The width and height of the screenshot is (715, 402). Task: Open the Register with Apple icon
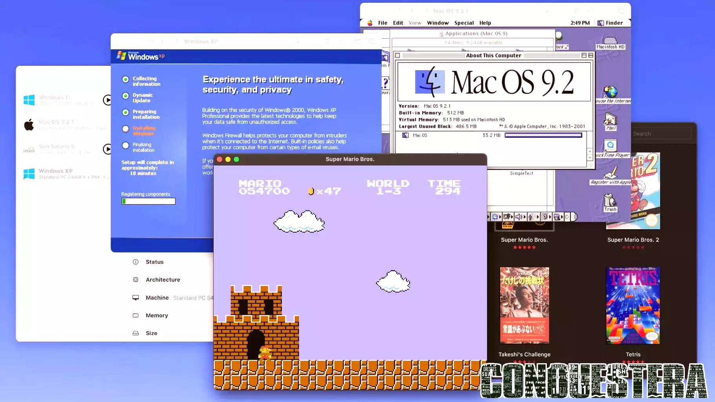[x=610, y=176]
